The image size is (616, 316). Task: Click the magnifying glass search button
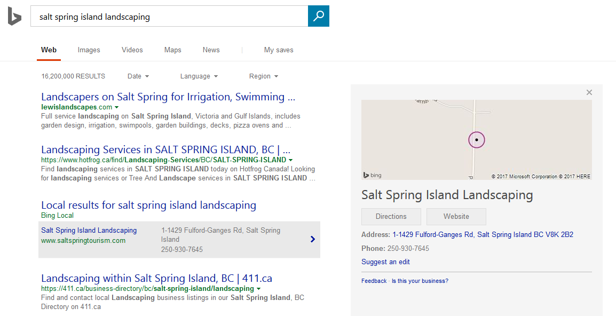coord(319,16)
